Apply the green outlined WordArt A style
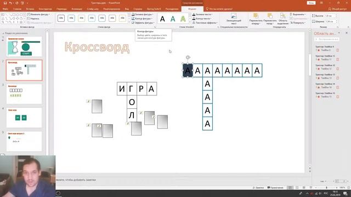This screenshot has height=197, width=351. [x=183, y=19]
